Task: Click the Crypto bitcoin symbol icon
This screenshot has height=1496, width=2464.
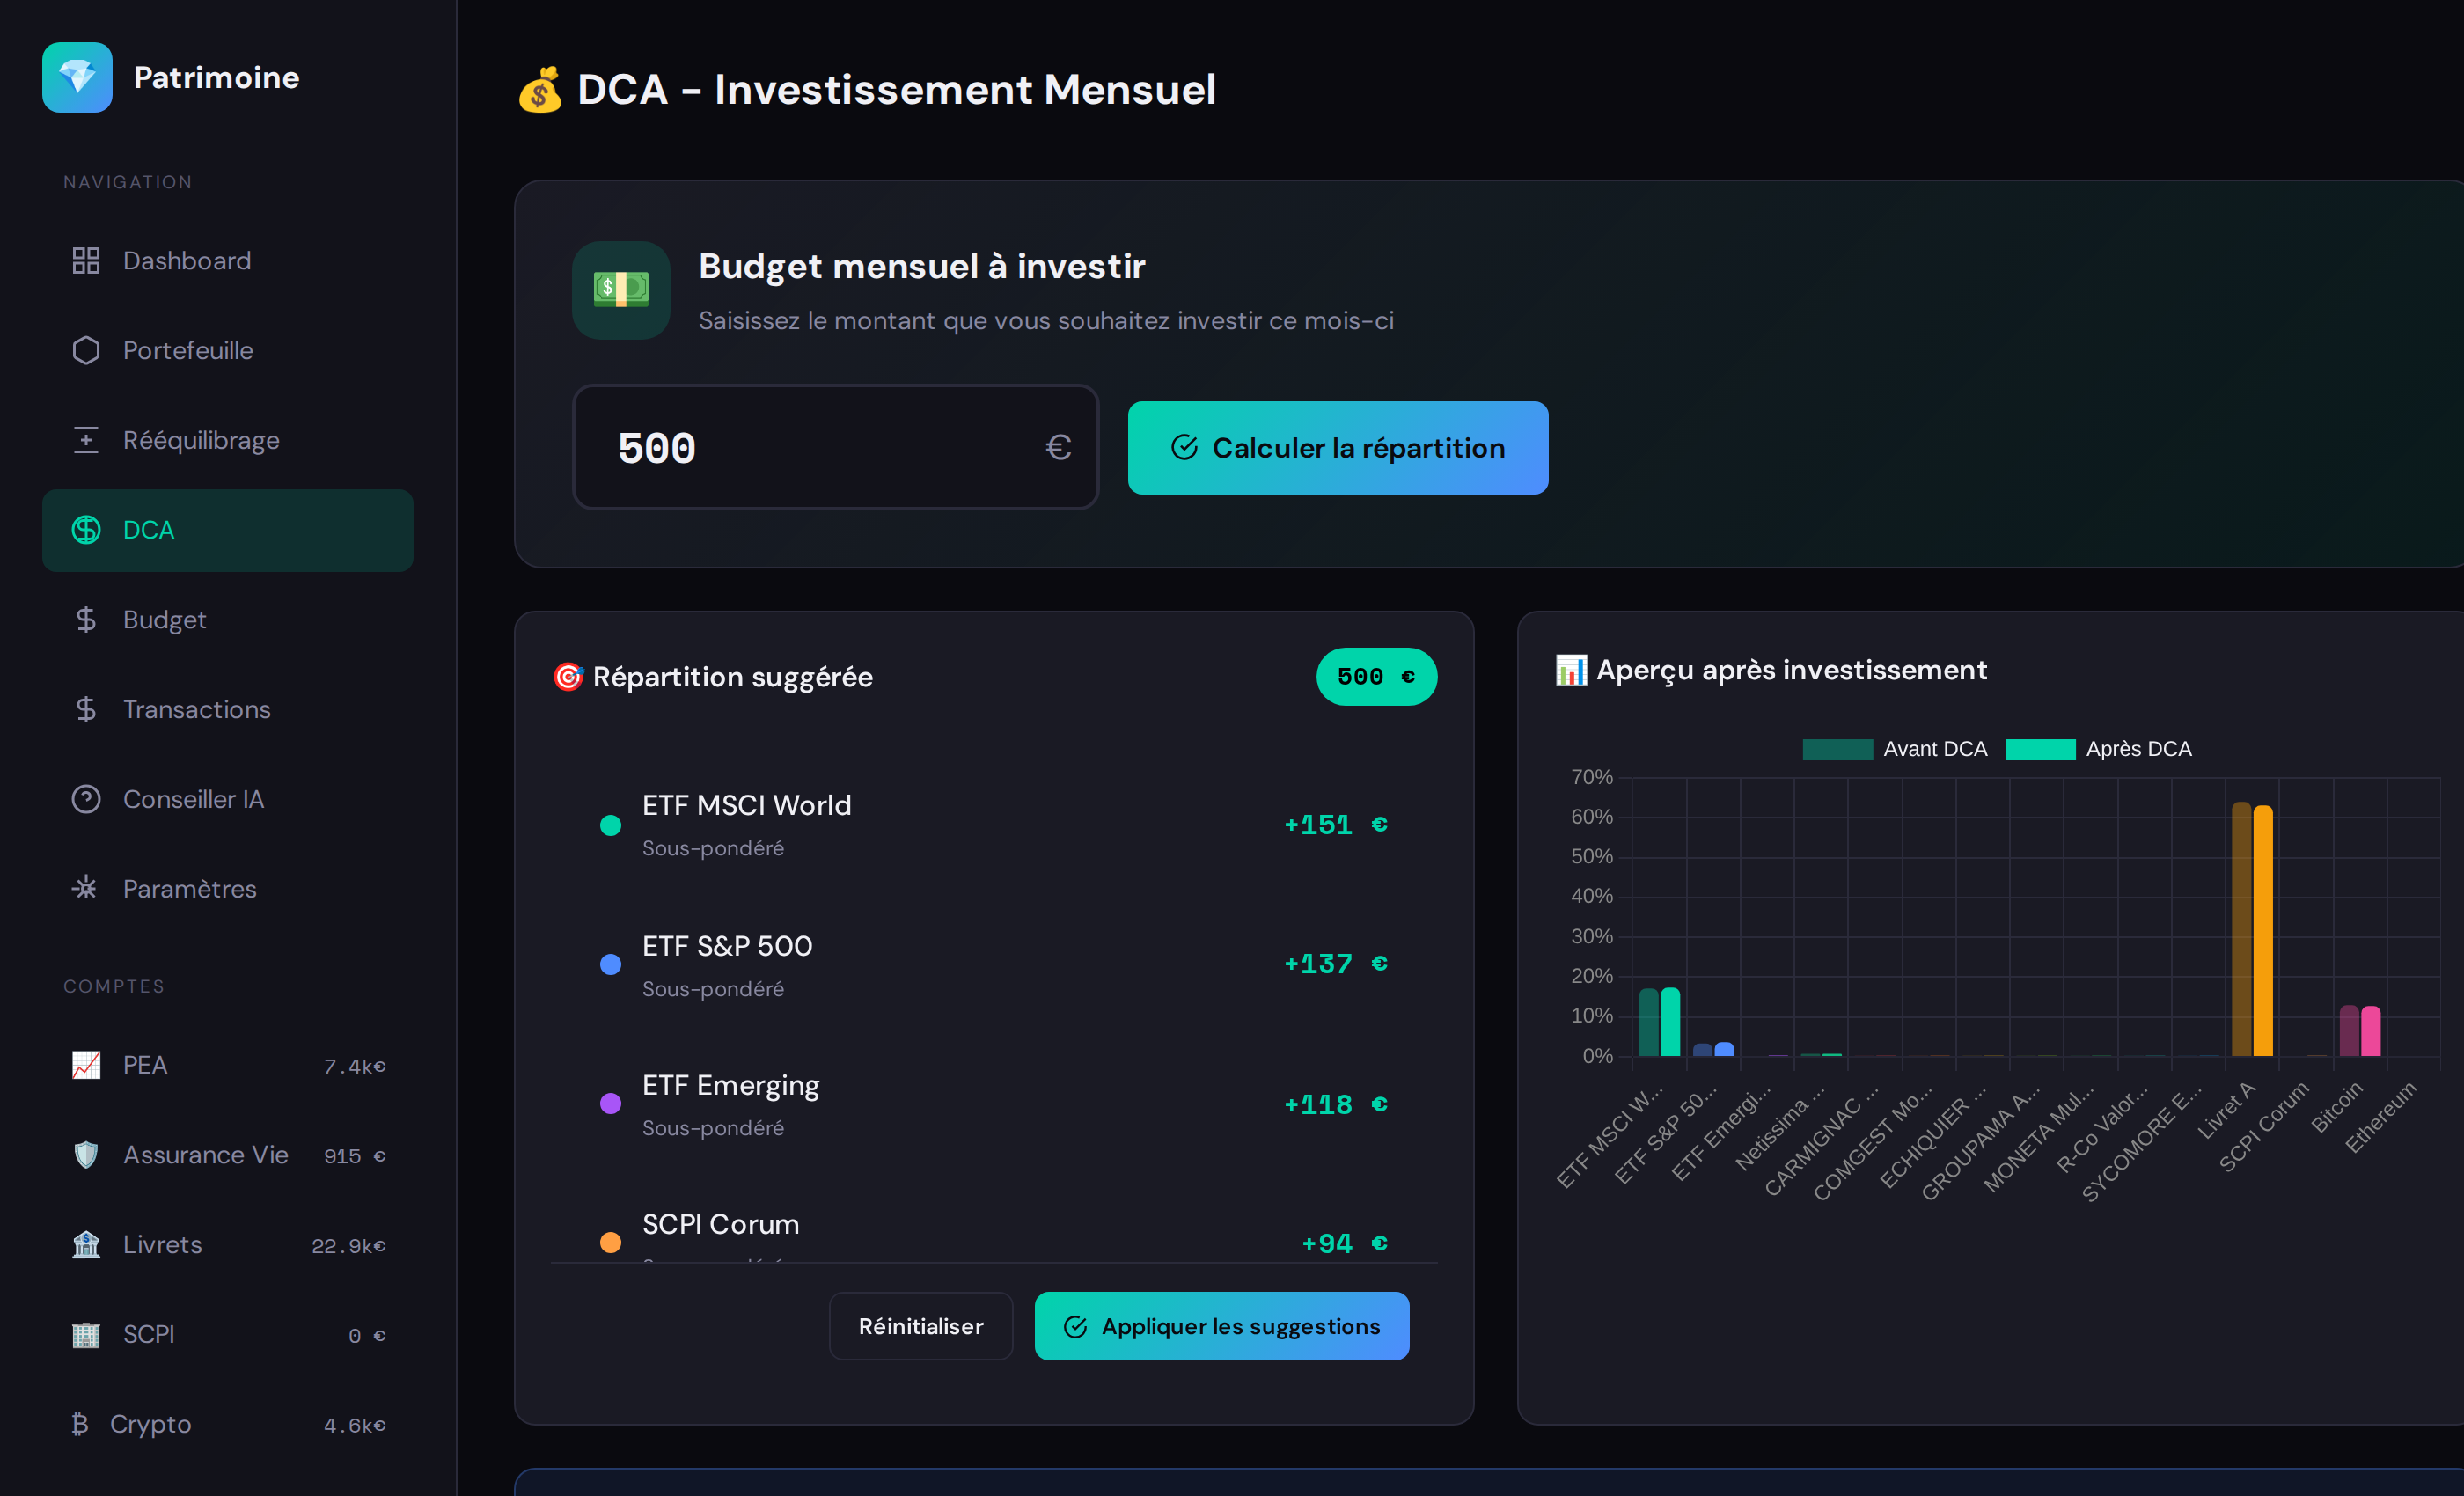Action: (x=80, y=1424)
